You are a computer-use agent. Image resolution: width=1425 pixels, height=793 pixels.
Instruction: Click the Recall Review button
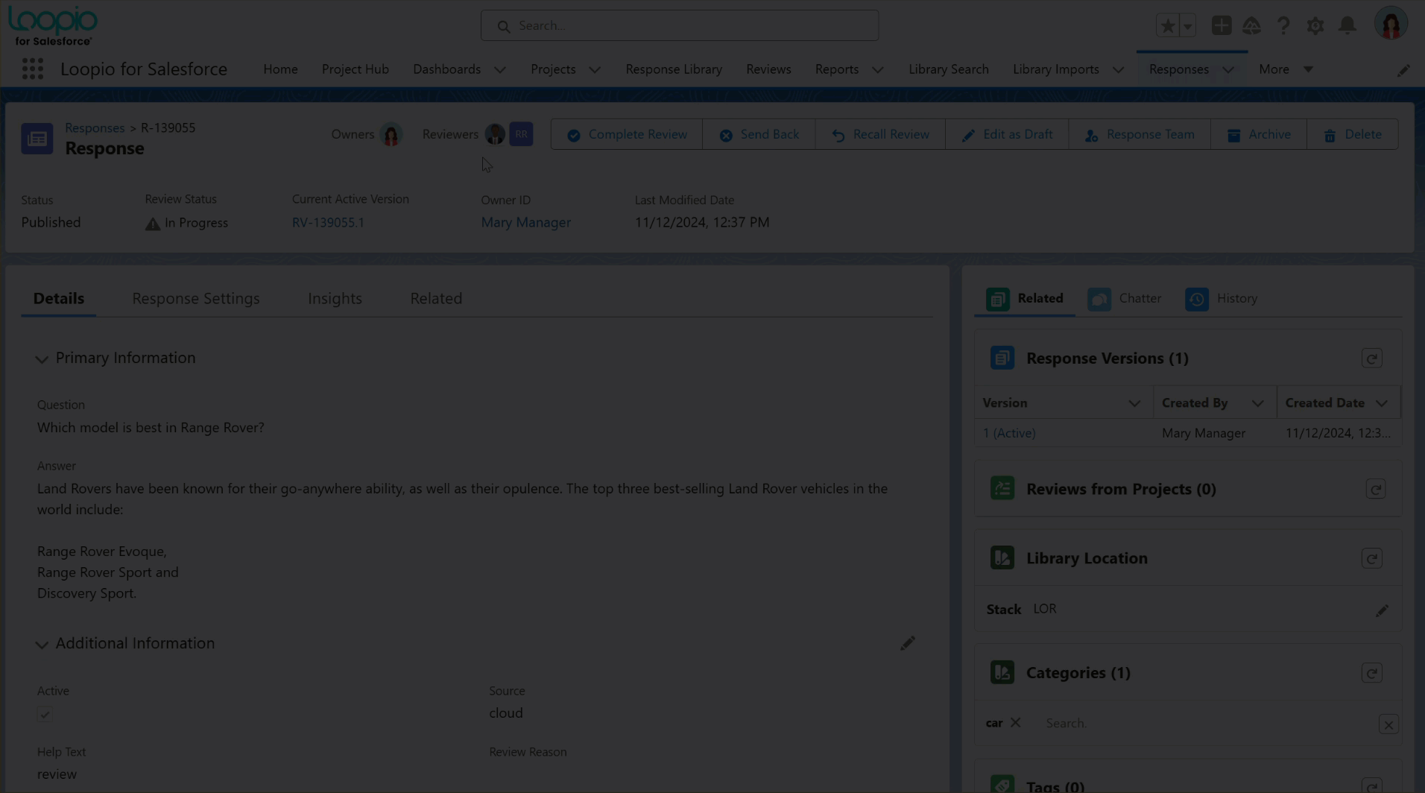[x=880, y=135]
